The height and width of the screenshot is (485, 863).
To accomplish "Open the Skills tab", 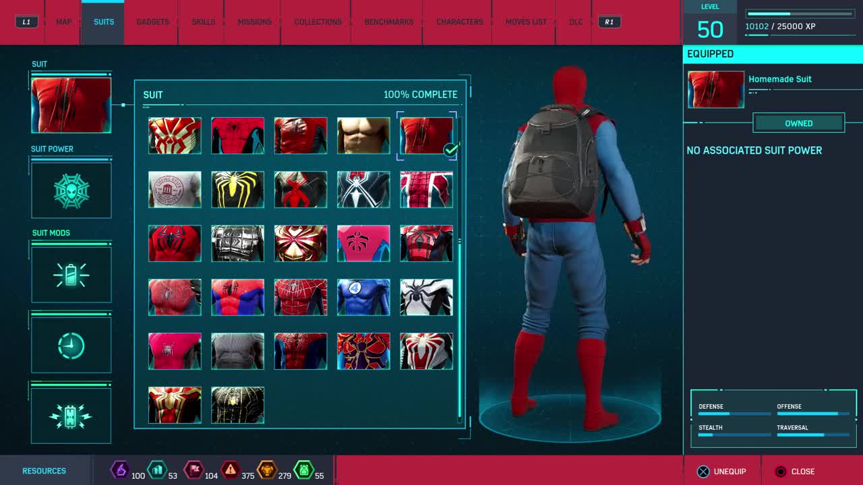I will [x=203, y=22].
